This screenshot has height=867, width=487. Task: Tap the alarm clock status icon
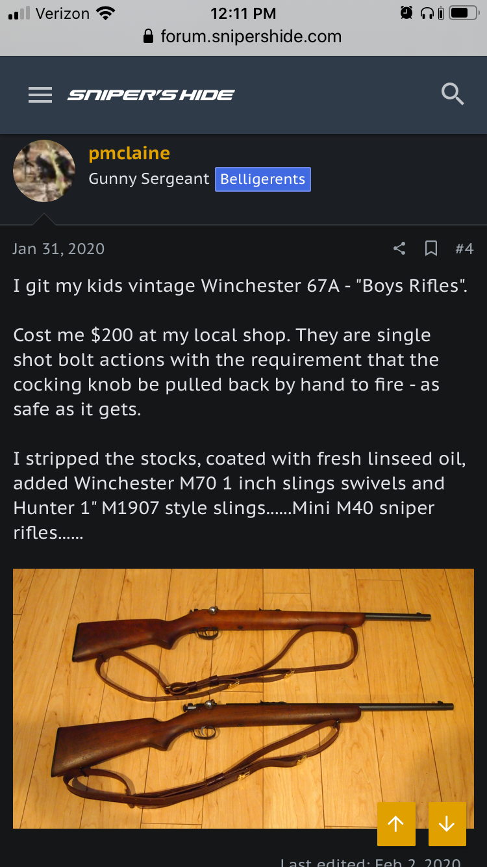point(407,13)
